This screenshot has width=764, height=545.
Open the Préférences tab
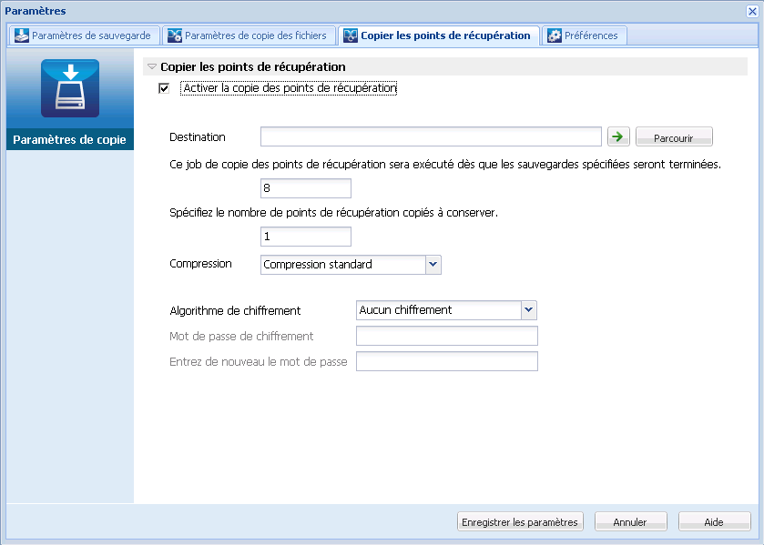click(590, 35)
